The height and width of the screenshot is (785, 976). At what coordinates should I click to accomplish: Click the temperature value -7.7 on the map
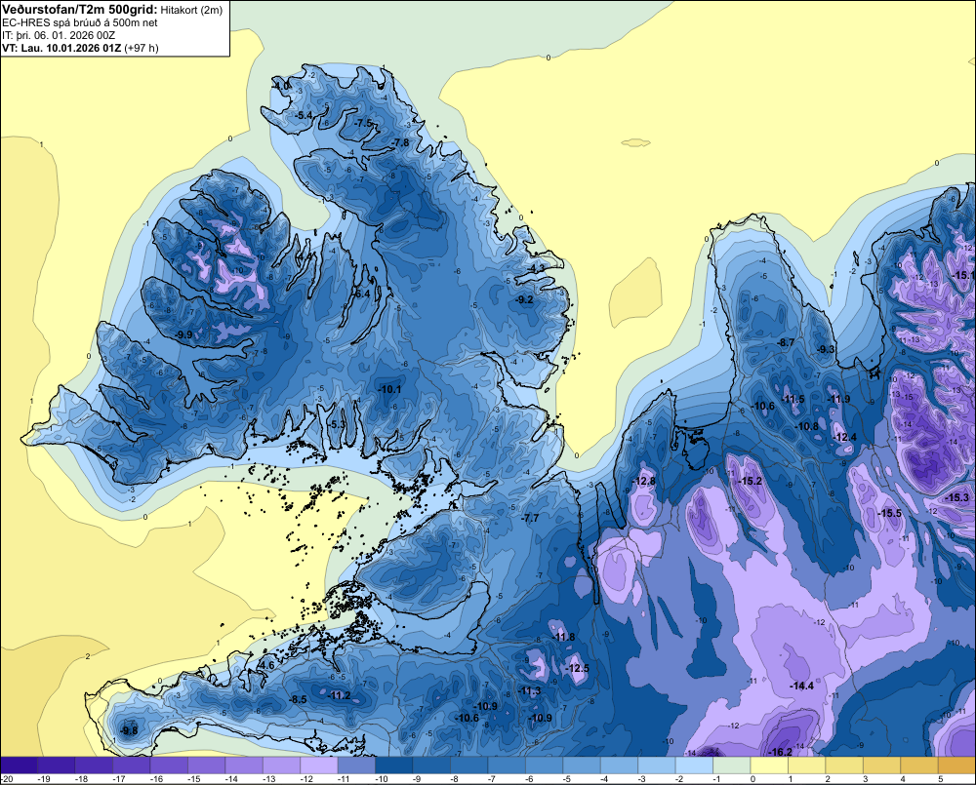(530, 518)
